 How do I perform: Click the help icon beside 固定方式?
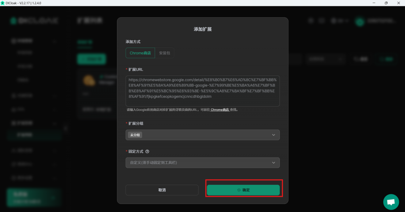point(147,151)
